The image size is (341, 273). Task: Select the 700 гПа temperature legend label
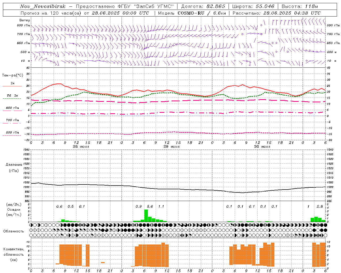coord(13,120)
